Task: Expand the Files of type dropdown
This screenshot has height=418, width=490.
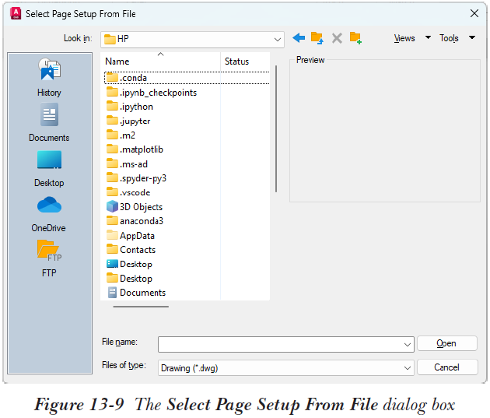Action: [x=408, y=368]
